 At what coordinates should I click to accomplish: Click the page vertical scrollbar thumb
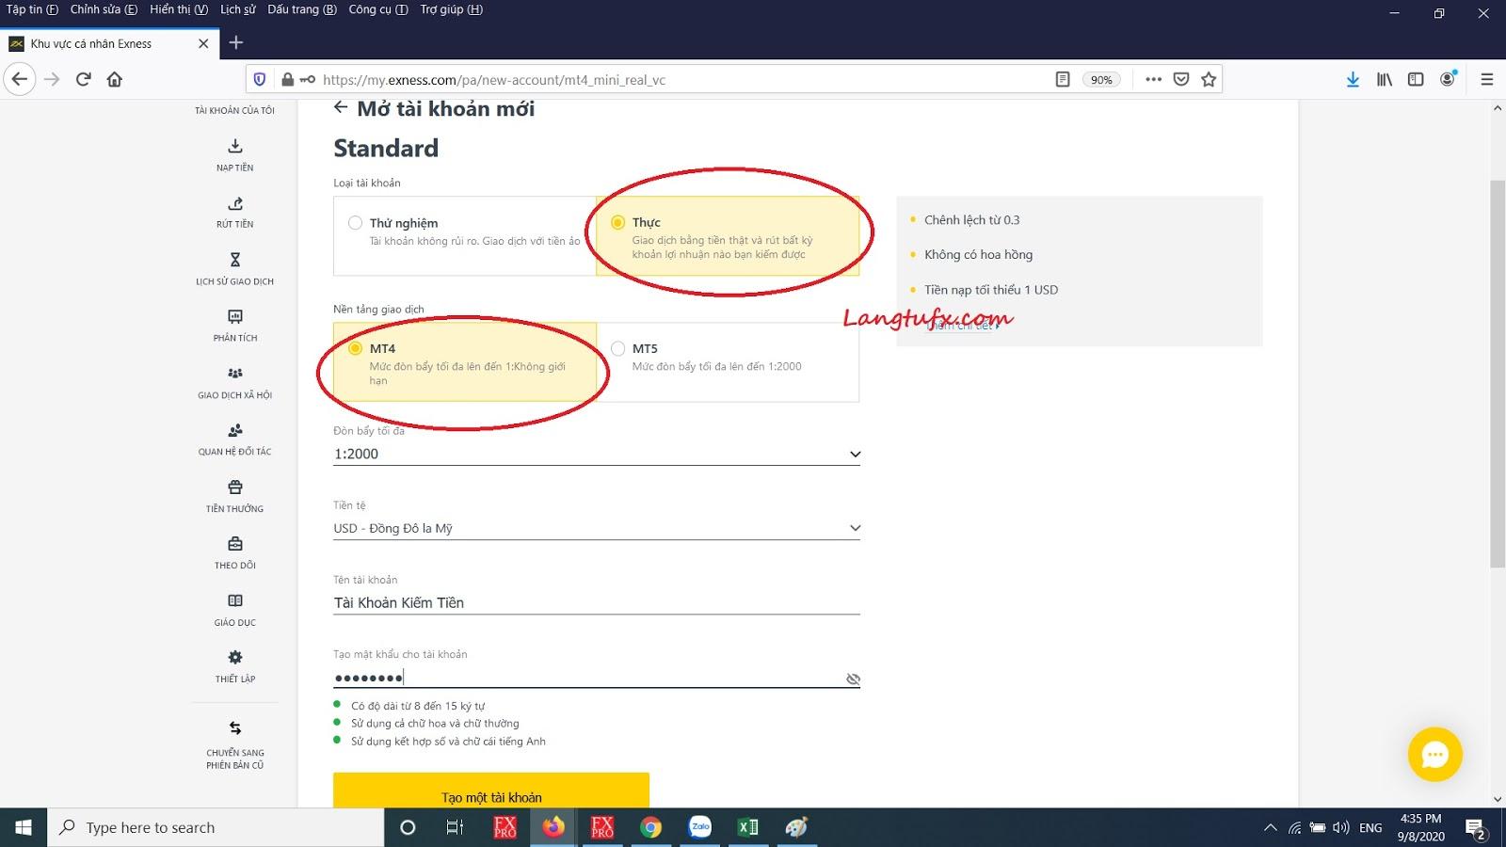tap(1497, 373)
